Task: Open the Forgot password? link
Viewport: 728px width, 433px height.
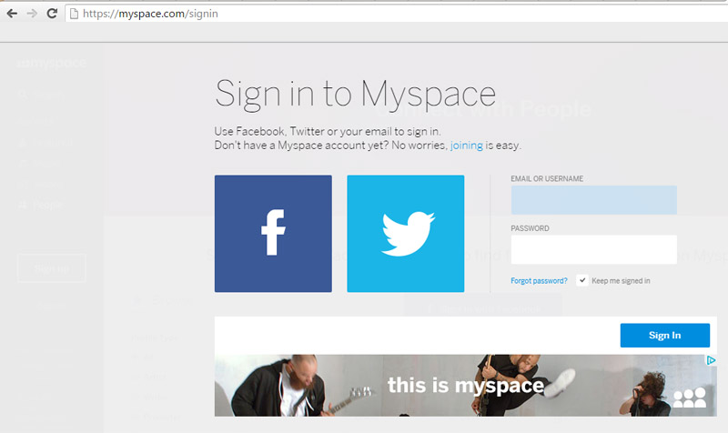Action: pos(539,281)
